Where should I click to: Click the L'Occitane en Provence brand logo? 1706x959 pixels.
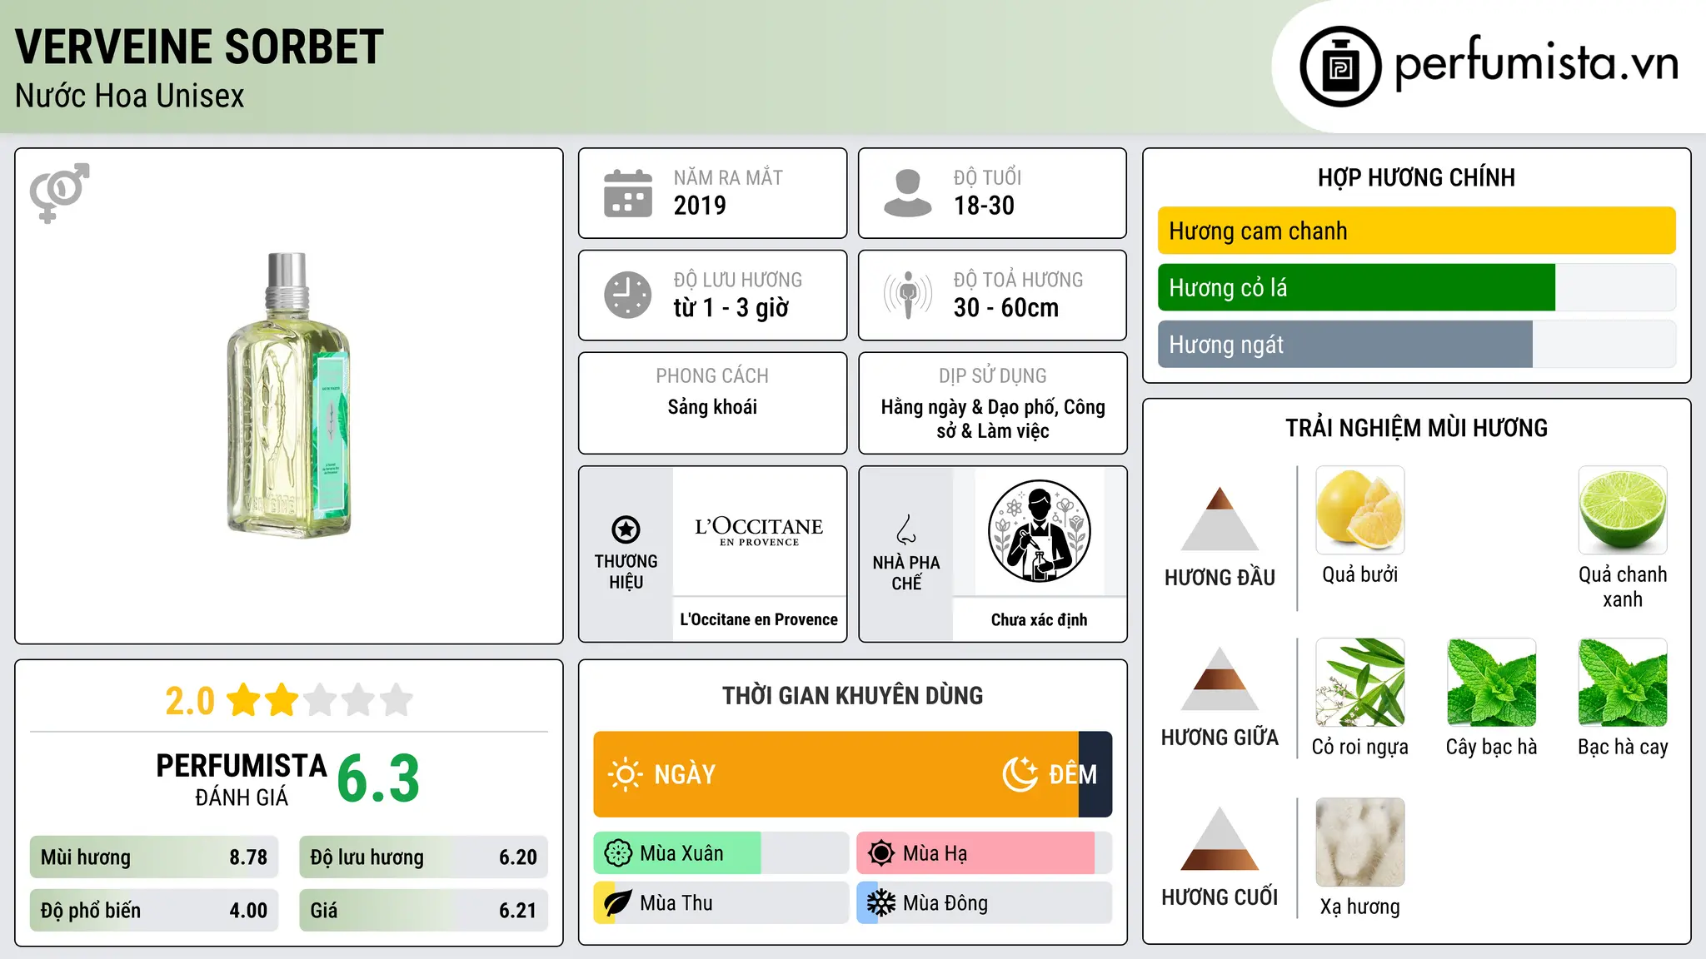pos(759,531)
